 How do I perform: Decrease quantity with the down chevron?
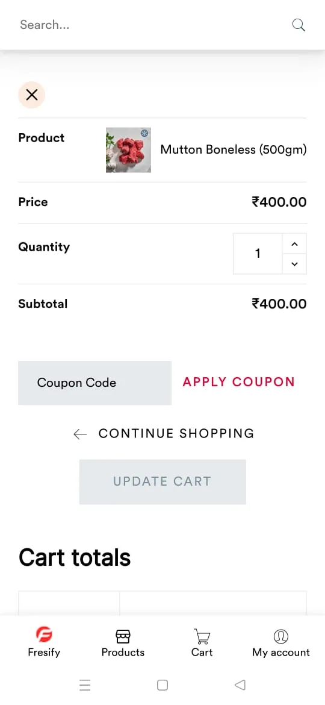point(294,264)
